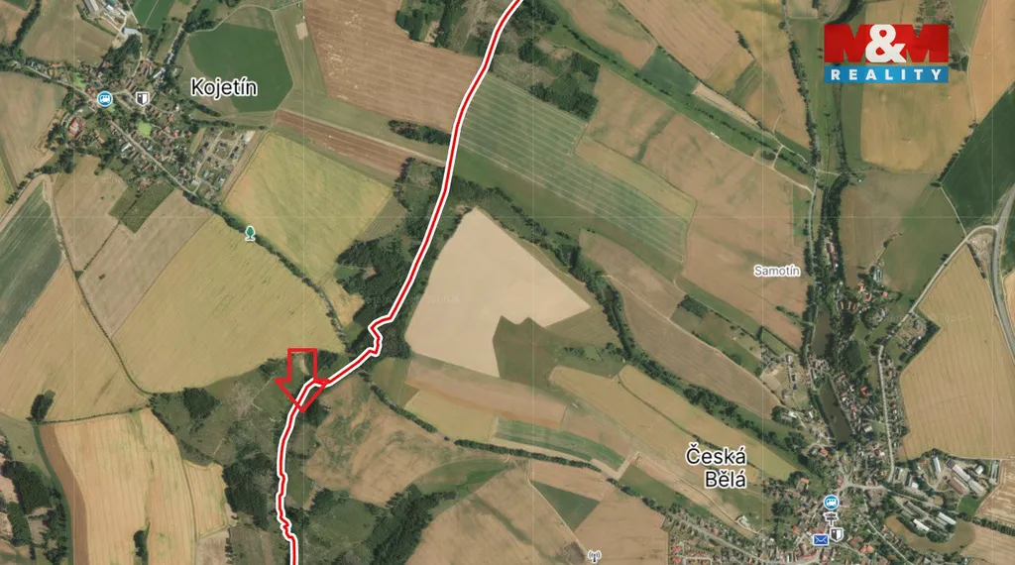Click the red route line at the bottom edge
This screenshot has width=1015, height=565.
click(291, 555)
